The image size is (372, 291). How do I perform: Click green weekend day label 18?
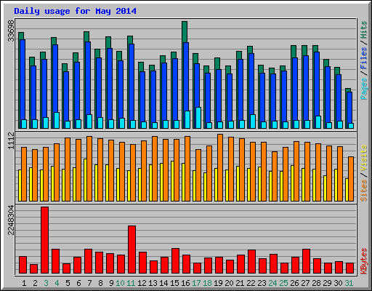pyautogui.click(x=207, y=283)
